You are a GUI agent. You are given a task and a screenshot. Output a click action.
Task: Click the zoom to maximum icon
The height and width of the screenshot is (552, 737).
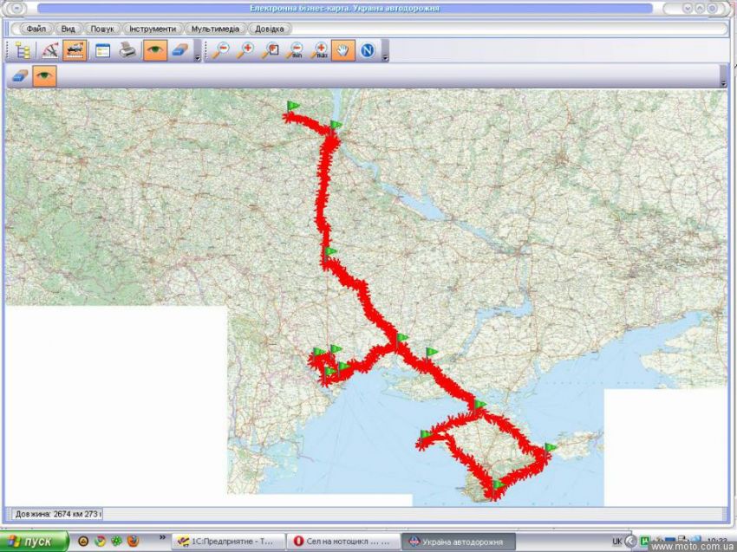tap(319, 50)
